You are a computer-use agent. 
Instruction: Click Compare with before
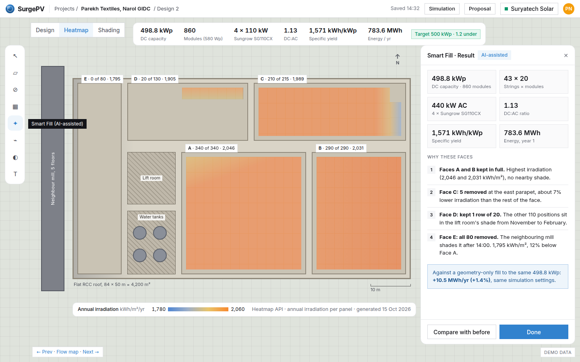pyautogui.click(x=462, y=332)
